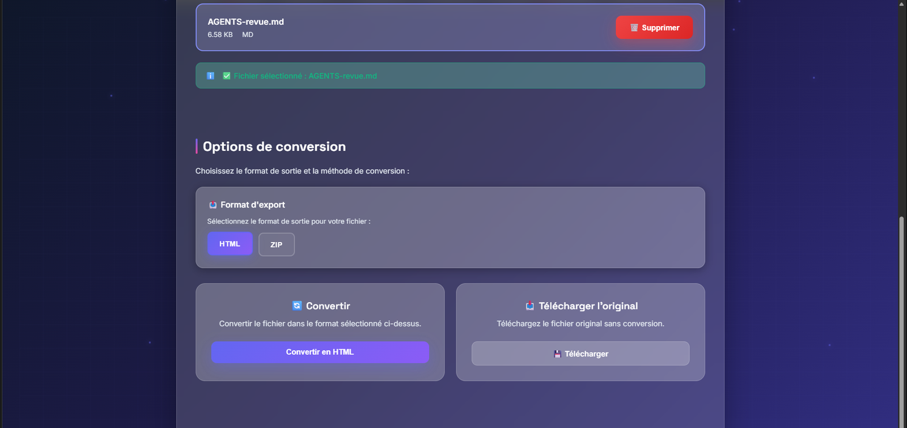Click the trash icon in the Supprimer button

(634, 28)
